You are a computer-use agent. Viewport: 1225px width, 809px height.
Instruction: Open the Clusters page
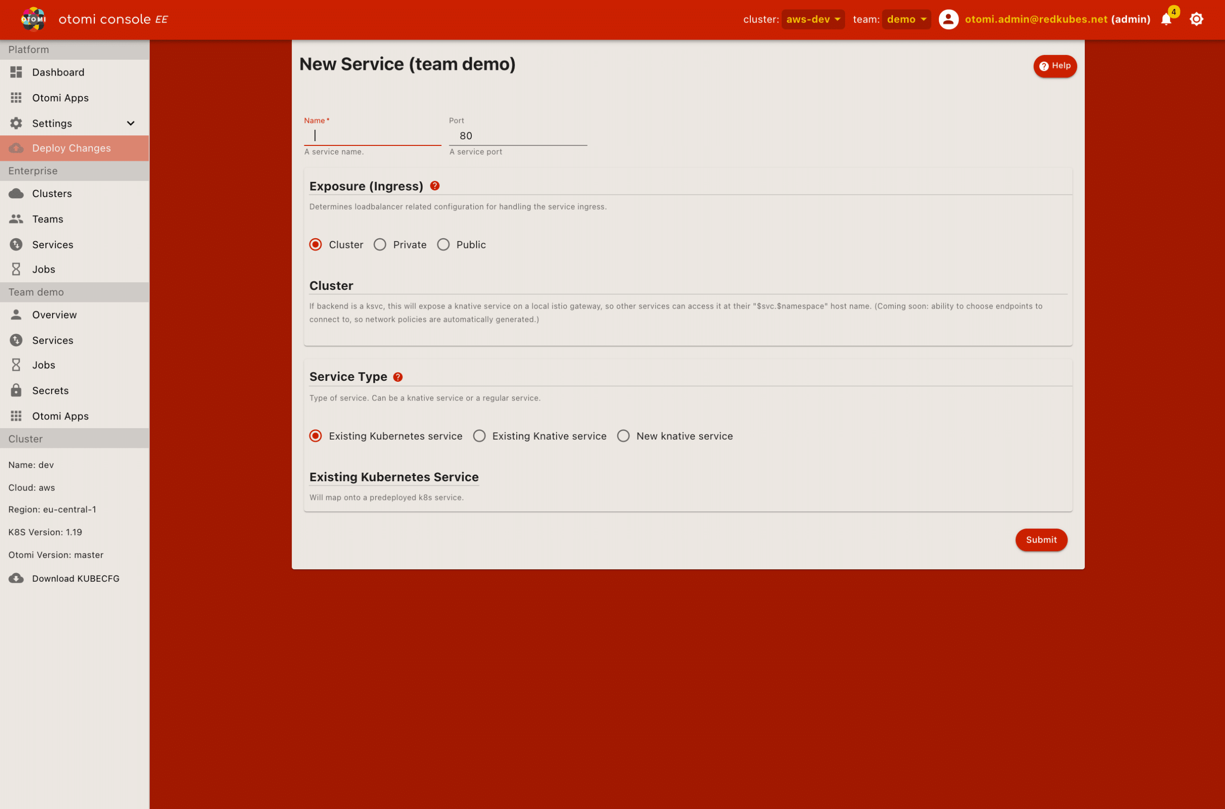tap(52, 193)
